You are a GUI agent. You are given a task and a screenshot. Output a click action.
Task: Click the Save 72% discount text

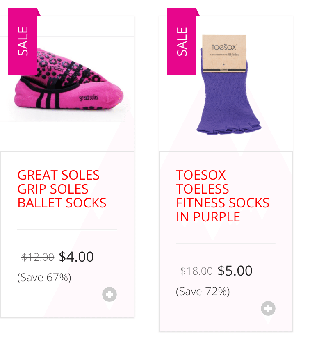[203, 292]
